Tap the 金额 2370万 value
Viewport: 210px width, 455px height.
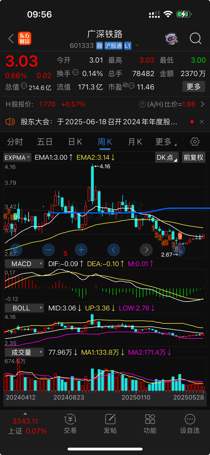[x=193, y=74]
